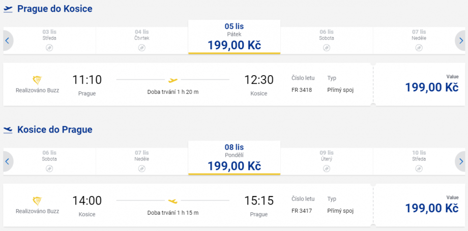Select the 05 lis Pátek date tab
The width and height of the screenshot is (468, 231).
(x=234, y=37)
